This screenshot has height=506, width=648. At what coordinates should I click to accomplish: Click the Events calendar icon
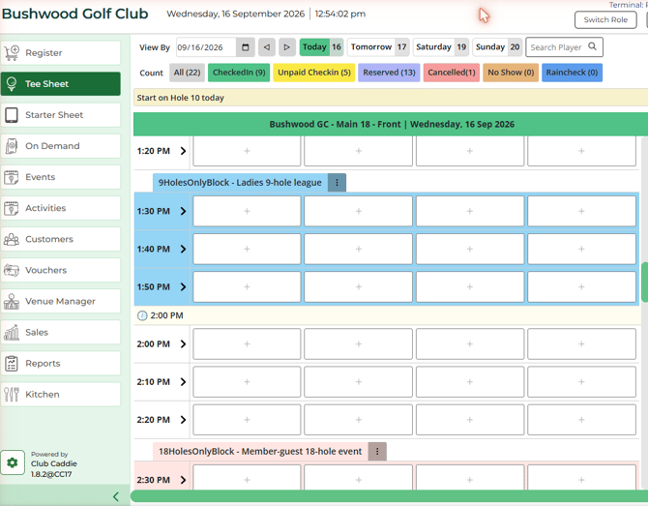[12, 177]
